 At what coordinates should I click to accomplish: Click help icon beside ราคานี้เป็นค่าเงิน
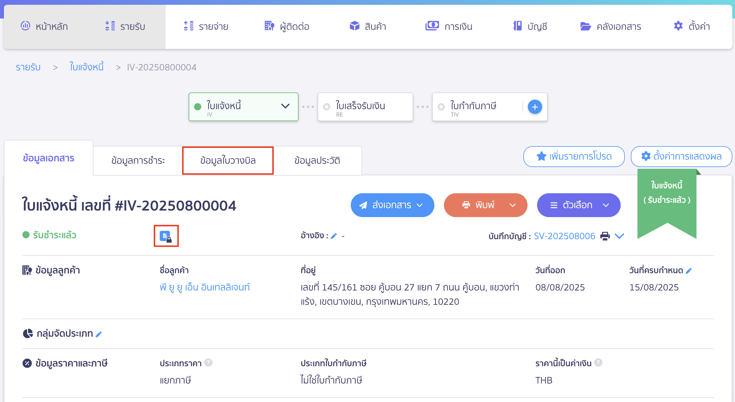click(x=598, y=362)
